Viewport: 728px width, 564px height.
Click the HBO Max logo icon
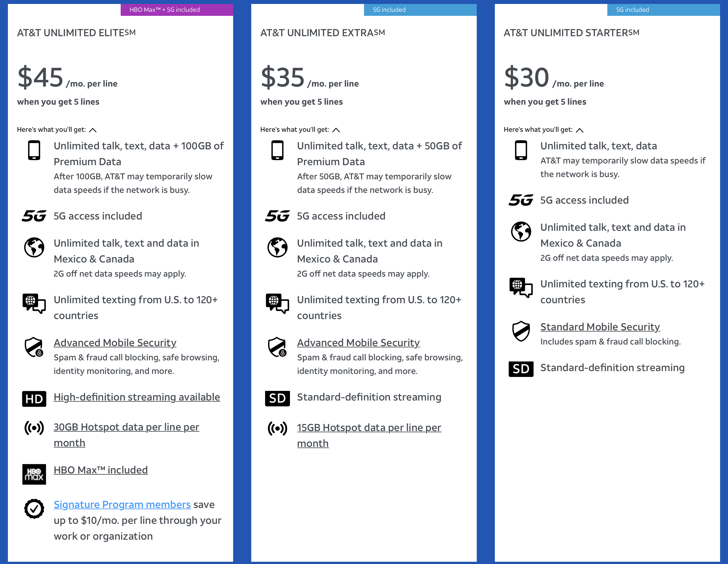tap(34, 474)
